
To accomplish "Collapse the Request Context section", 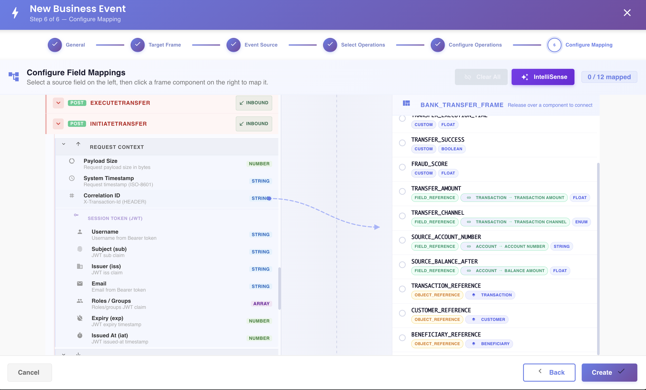I will [64, 144].
